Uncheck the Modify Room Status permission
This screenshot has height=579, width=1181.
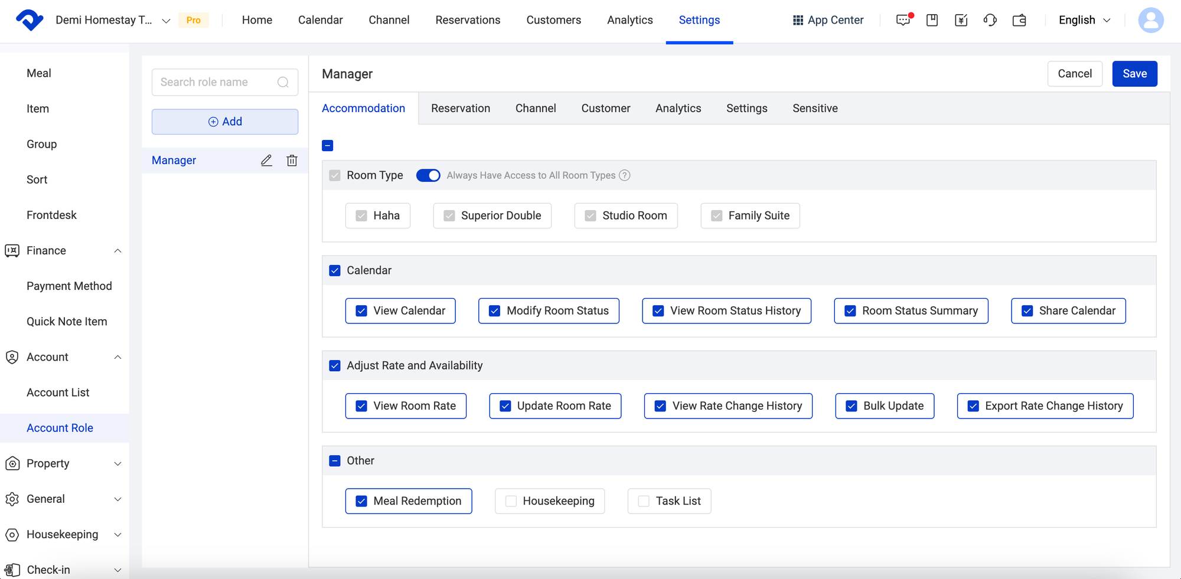[x=495, y=310]
